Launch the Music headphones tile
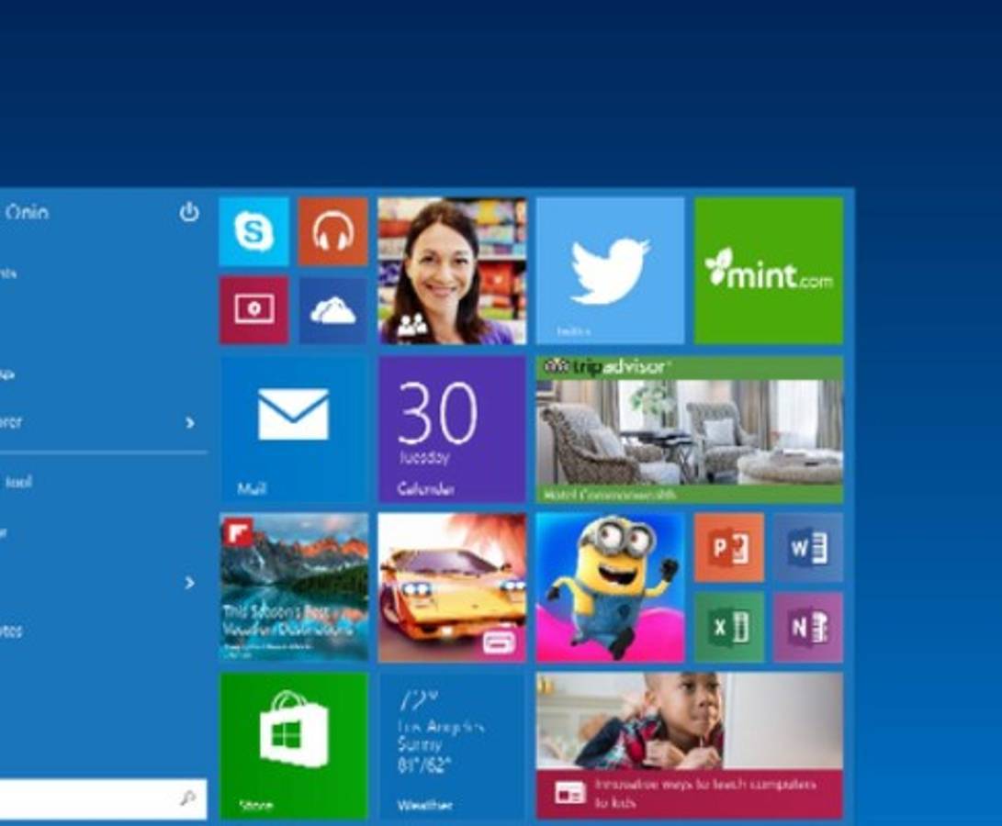 (x=332, y=231)
